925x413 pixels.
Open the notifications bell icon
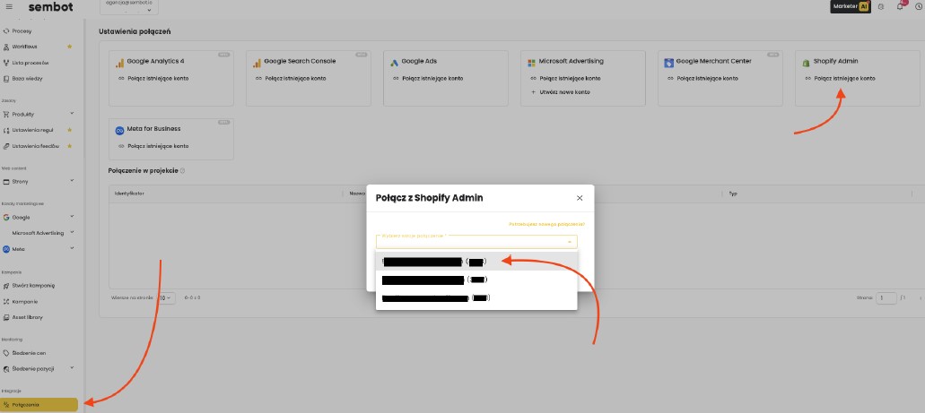(900, 6)
